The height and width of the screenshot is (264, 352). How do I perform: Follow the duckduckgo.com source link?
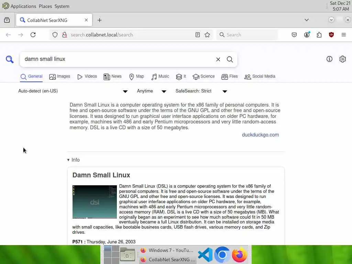tap(261, 135)
